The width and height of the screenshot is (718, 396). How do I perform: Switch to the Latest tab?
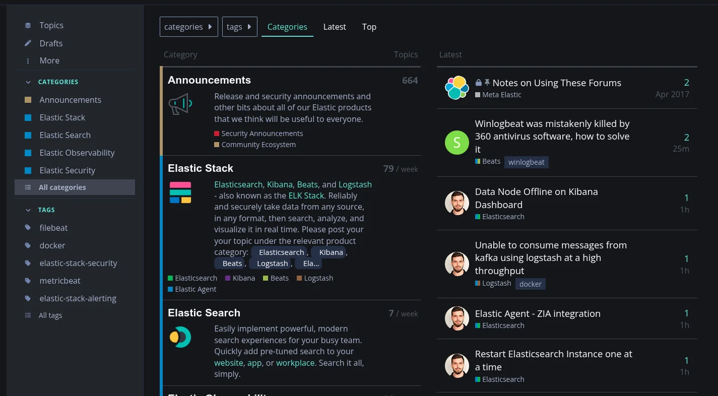tap(335, 27)
